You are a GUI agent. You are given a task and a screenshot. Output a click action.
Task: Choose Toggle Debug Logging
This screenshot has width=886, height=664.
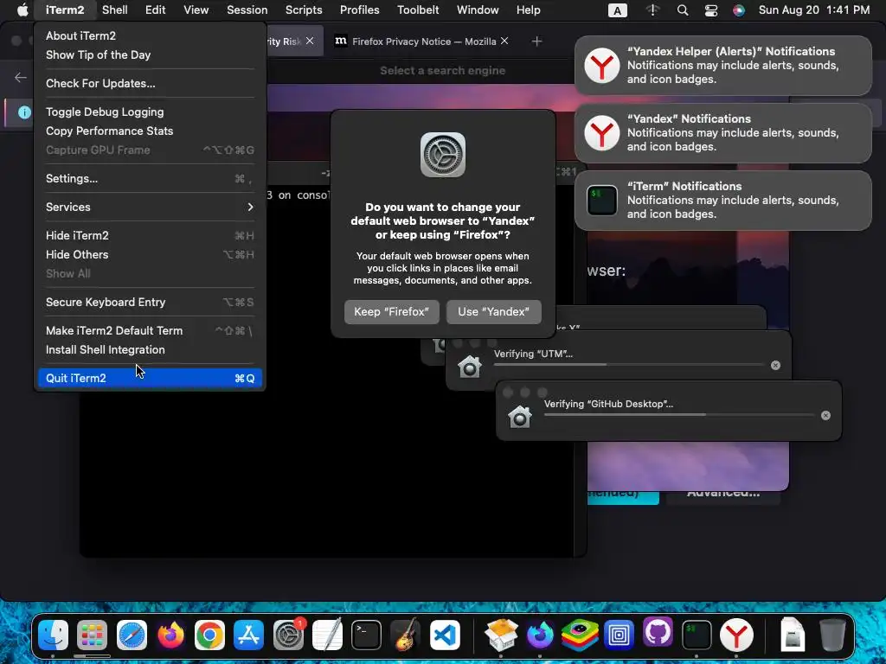pos(150,112)
